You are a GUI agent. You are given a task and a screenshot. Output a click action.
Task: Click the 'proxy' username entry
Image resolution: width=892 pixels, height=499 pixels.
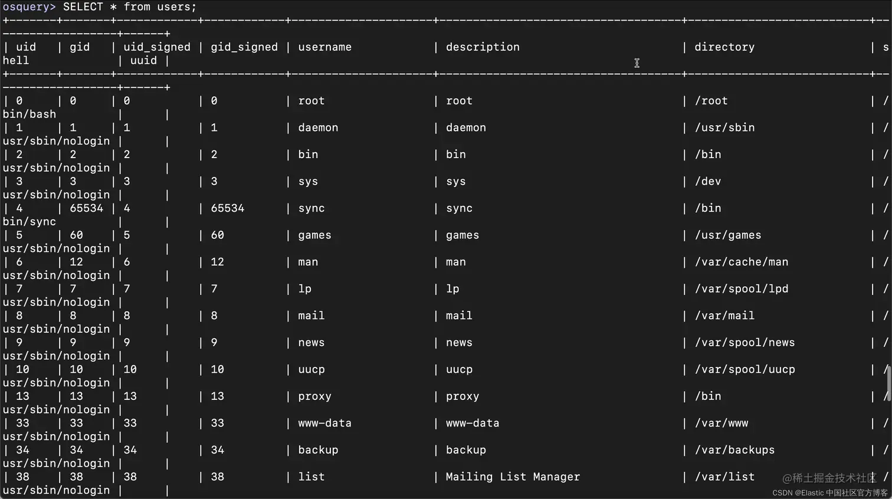point(314,396)
